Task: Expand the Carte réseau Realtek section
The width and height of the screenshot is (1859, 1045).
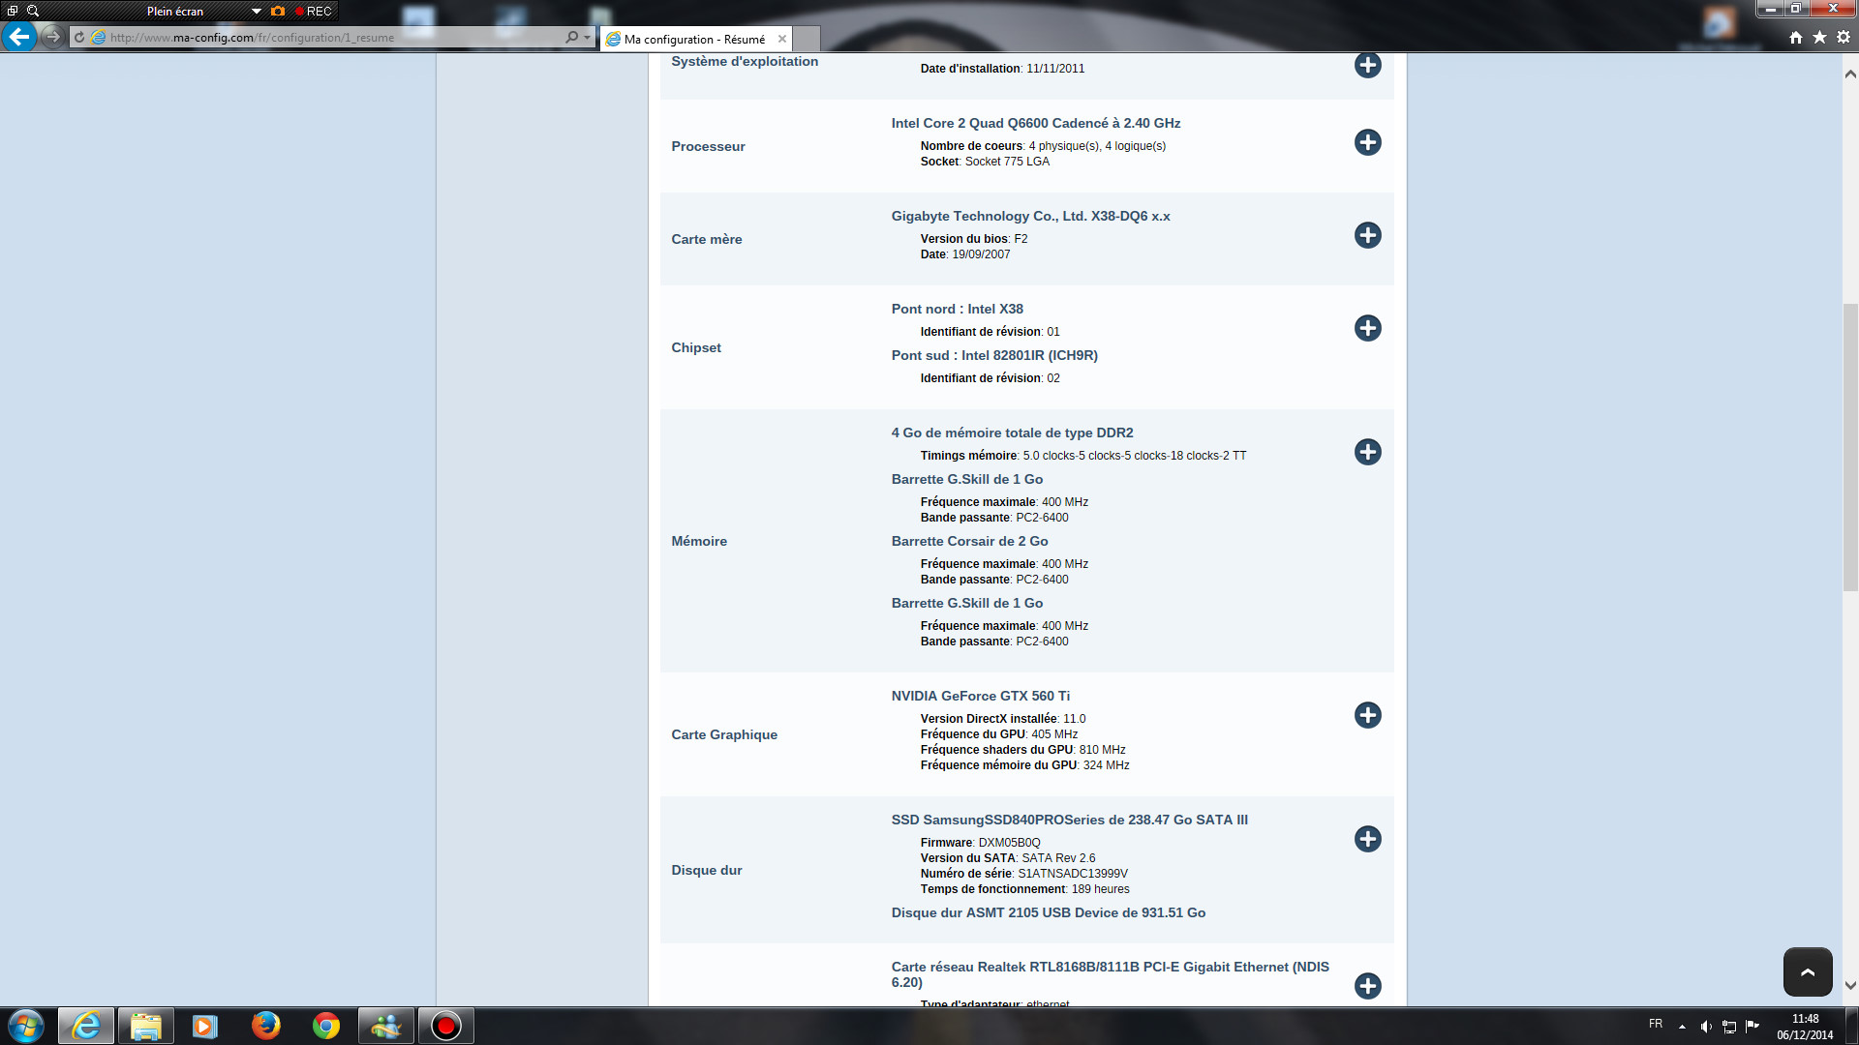Action: (x=1367, y=986)
